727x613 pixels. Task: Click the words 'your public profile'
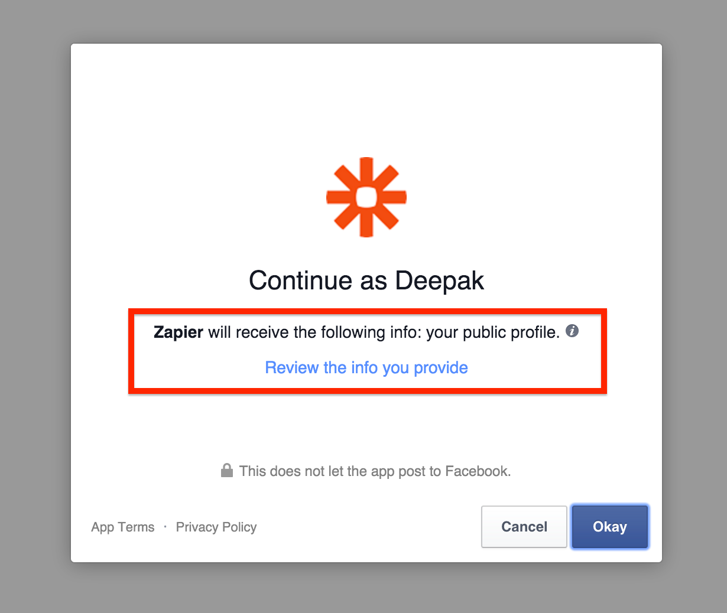pyautogui.click(x=493, y=332)
